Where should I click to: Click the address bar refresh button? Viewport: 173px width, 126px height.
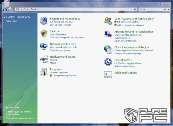[135, 9]
